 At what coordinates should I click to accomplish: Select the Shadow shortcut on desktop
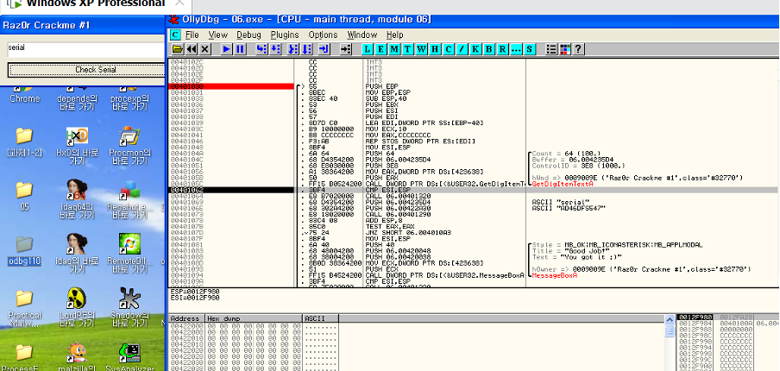coord(129,306)
